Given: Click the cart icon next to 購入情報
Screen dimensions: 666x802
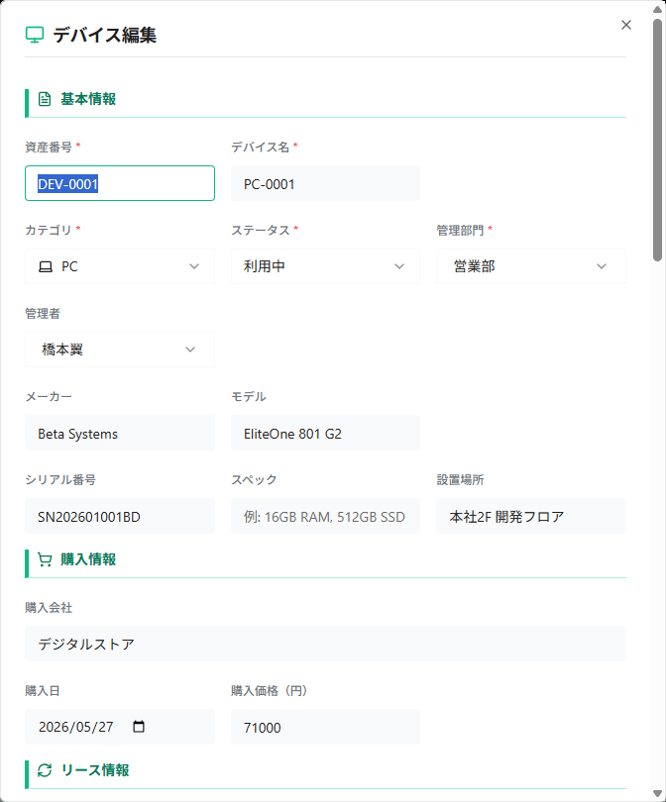Looking at the screenshot, I should point(45,559).
